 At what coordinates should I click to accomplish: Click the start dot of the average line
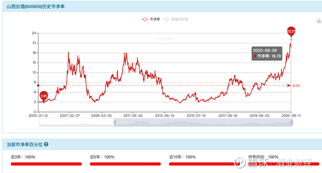[38, 85]
